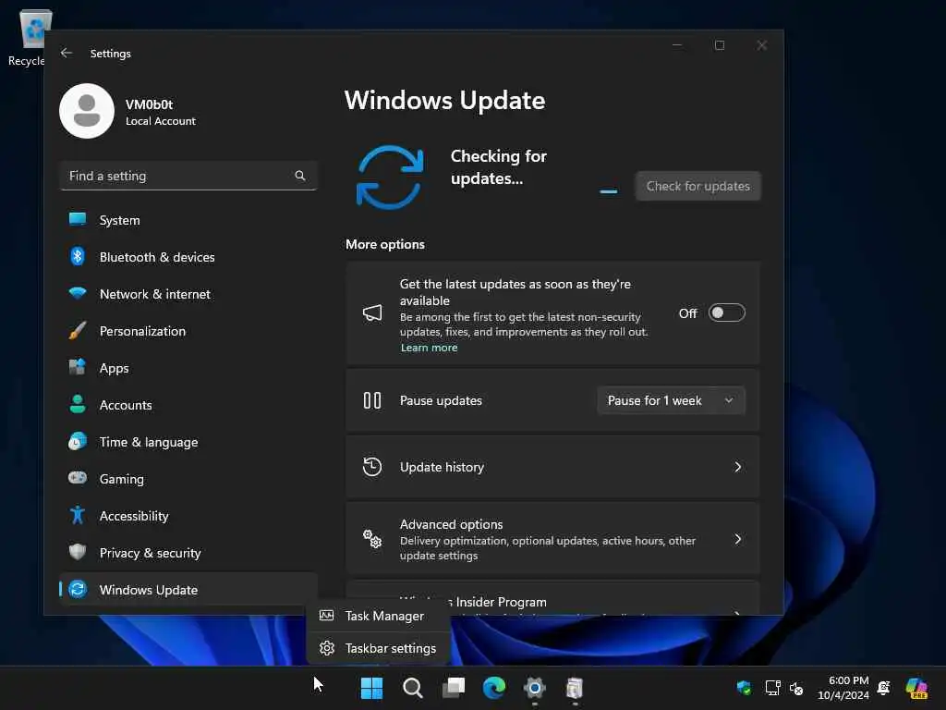Image resolution: width=946 pixels, height=710 pixels.
Task: Click inside the Find a setting field
Action: pos(188,176)
